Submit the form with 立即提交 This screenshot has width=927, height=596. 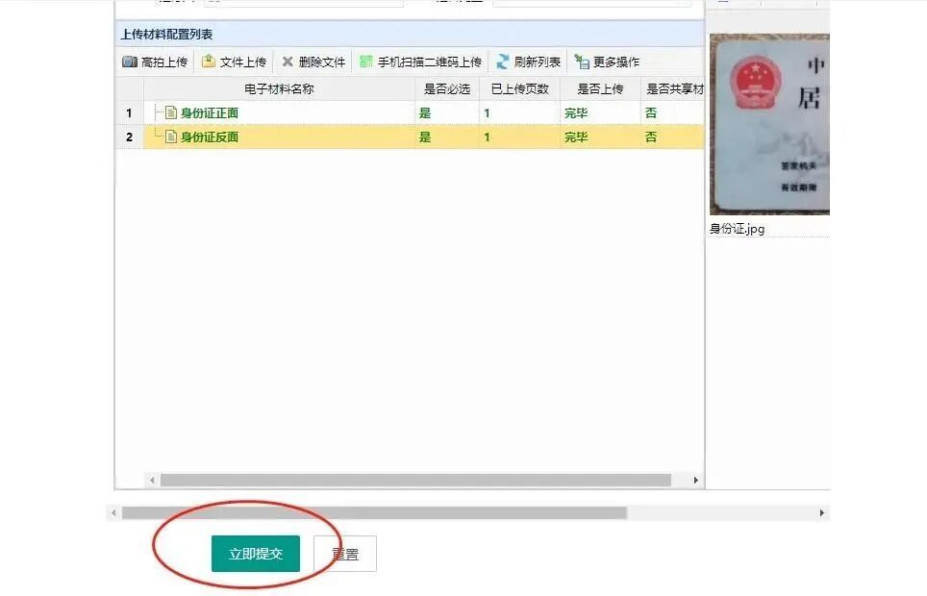[x=256, y=554]
